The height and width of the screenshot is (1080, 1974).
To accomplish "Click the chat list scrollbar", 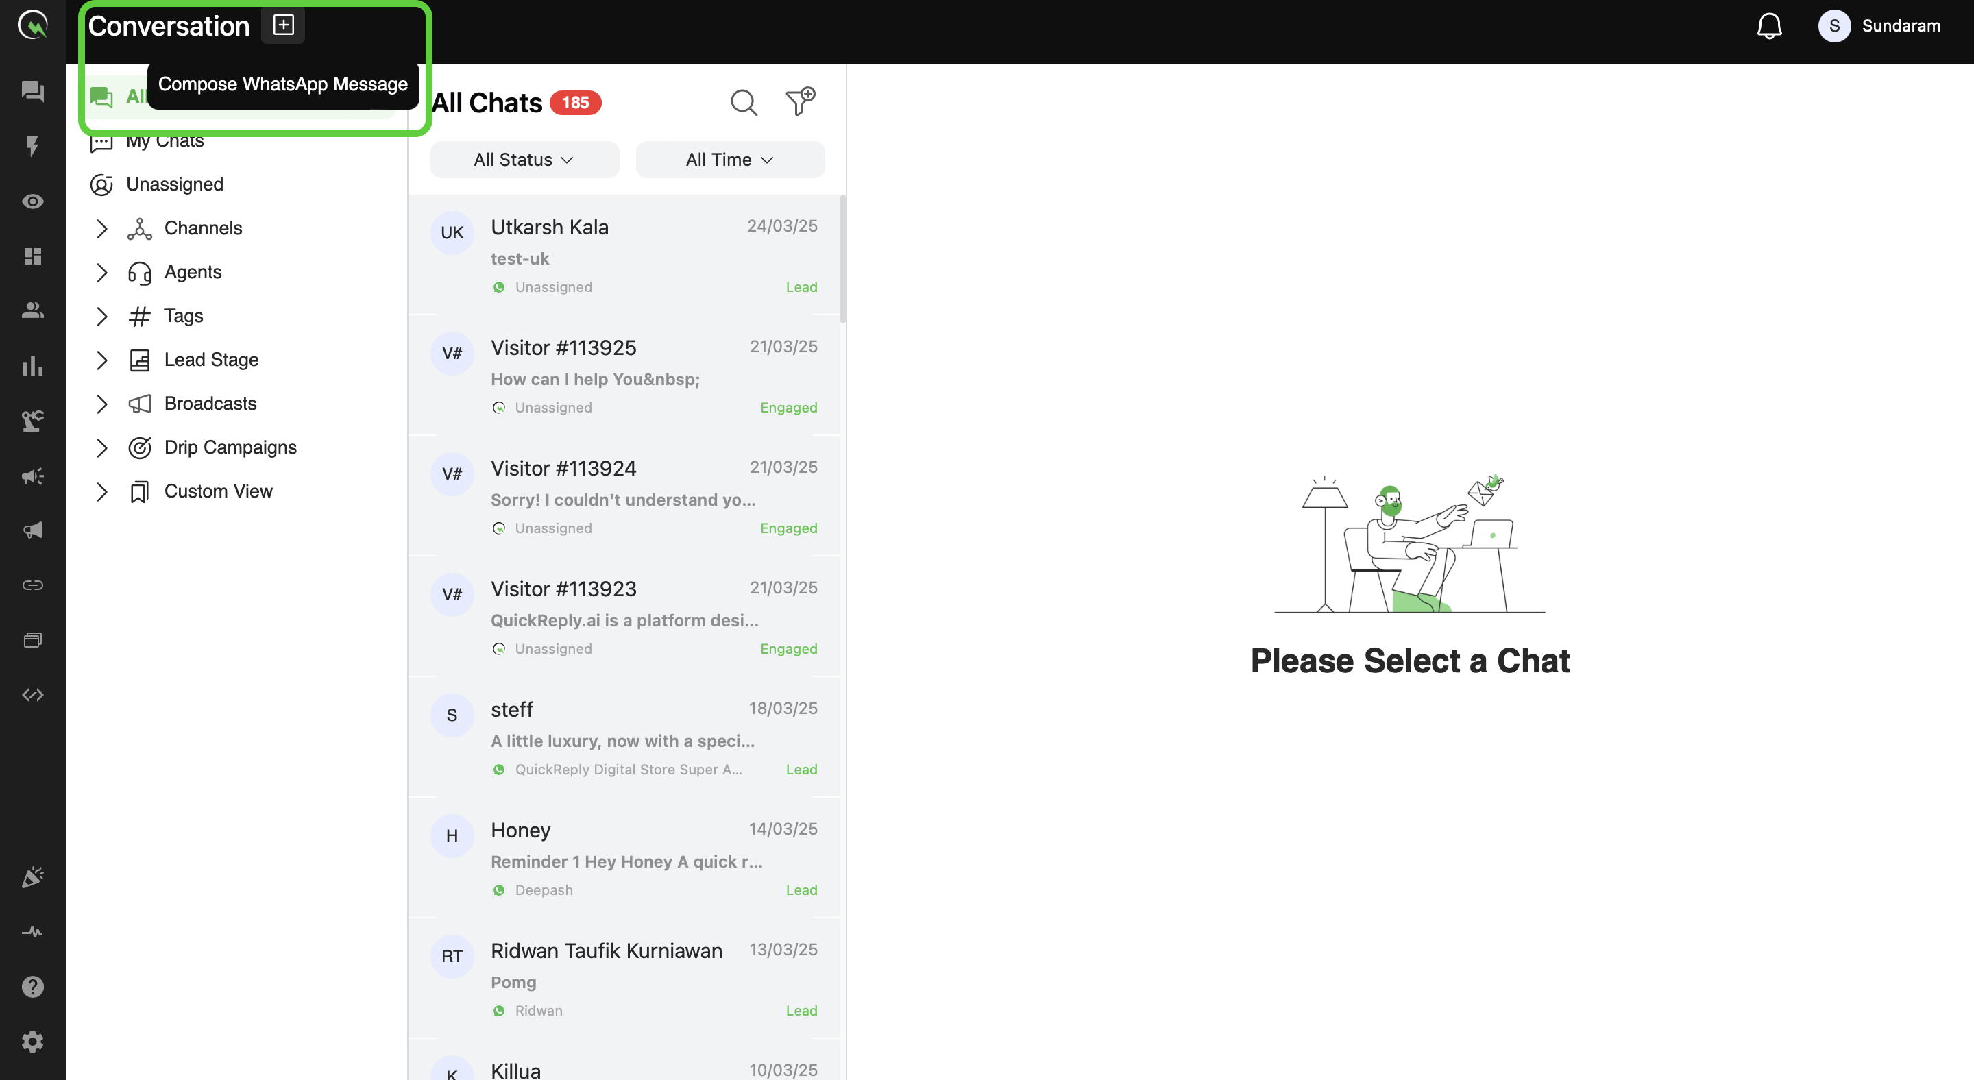I will [x=843, y=260].
